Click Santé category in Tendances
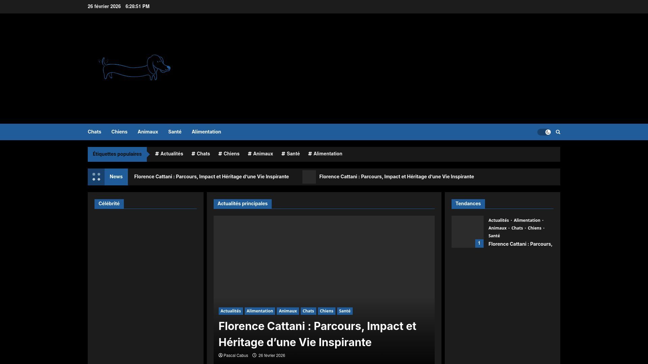 coord(494,236)
